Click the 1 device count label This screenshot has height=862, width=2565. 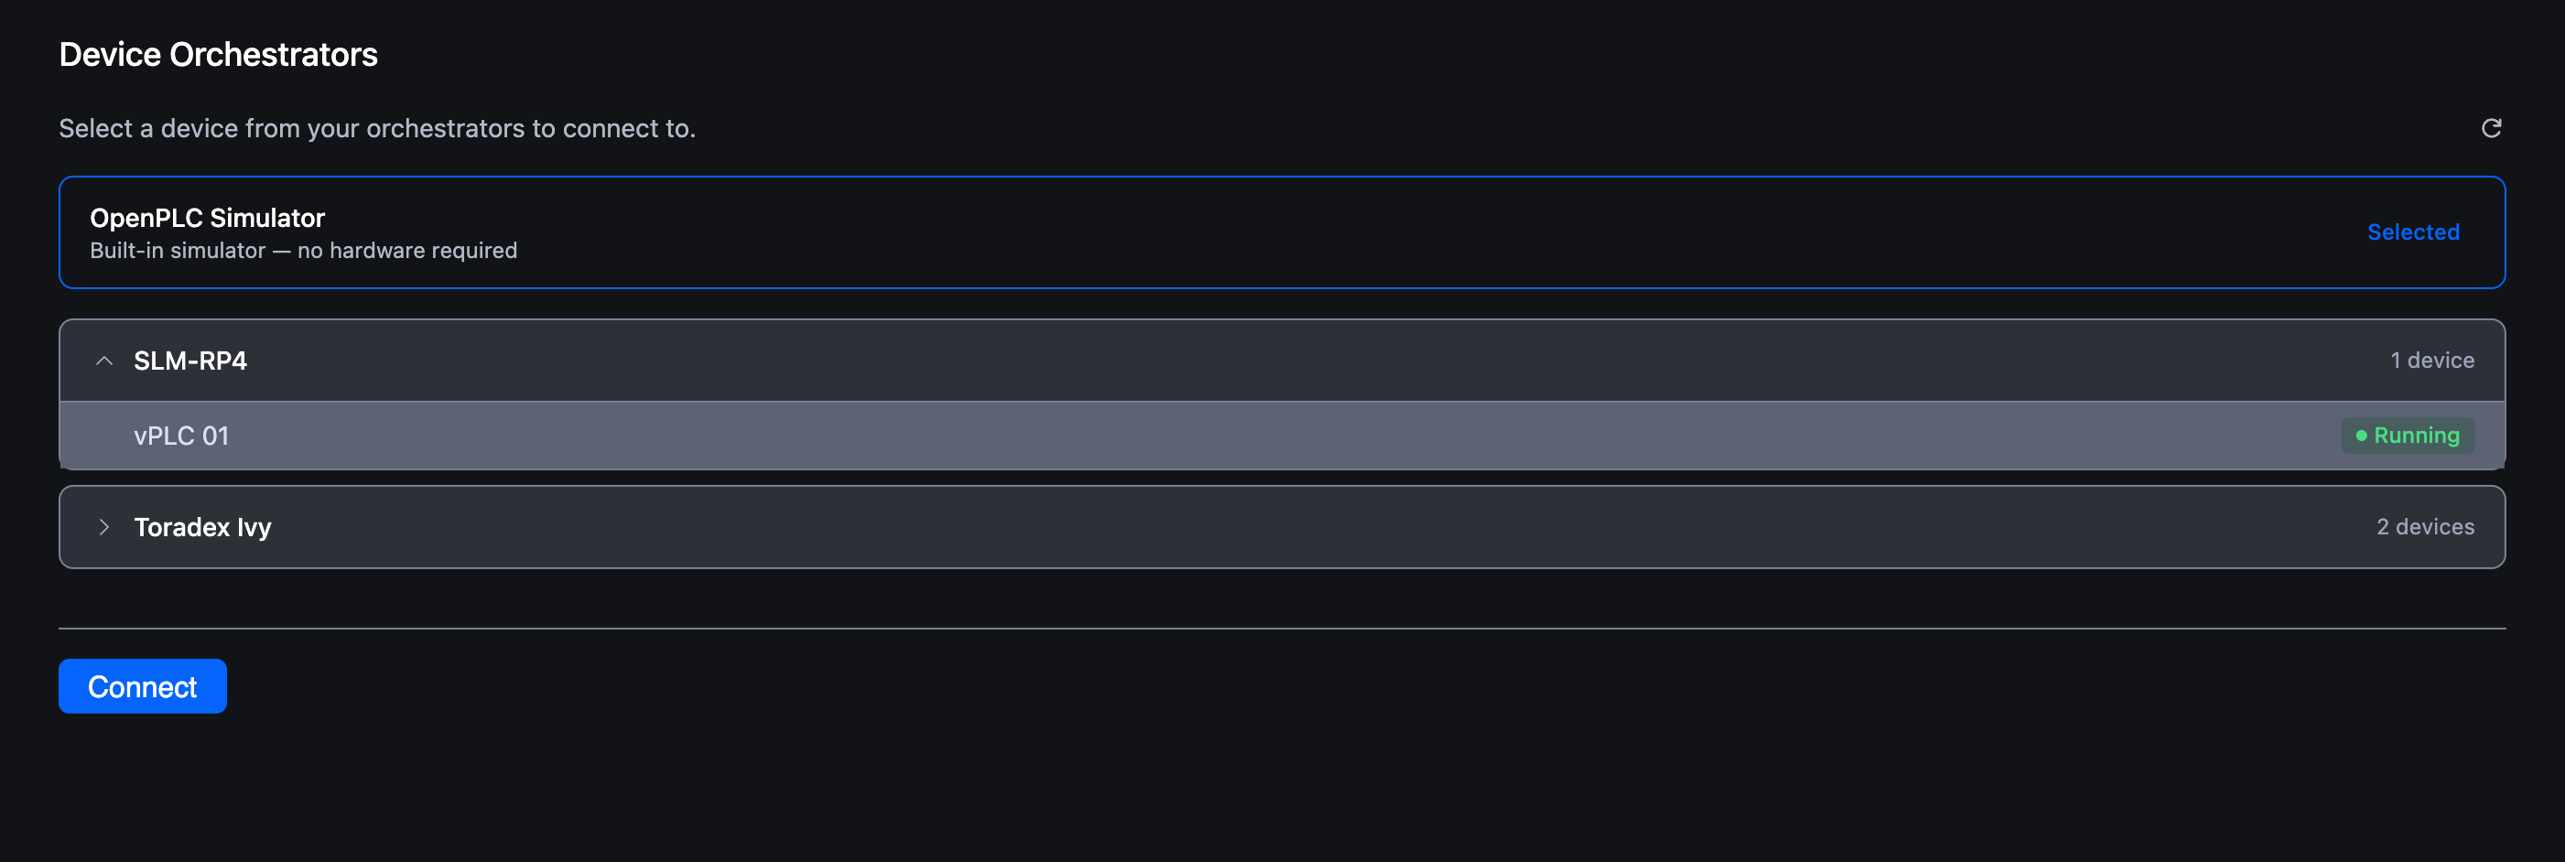2431,361
